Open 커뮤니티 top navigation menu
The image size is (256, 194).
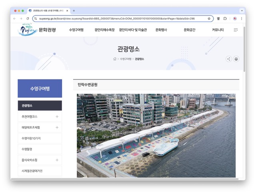tap(218, 30)
